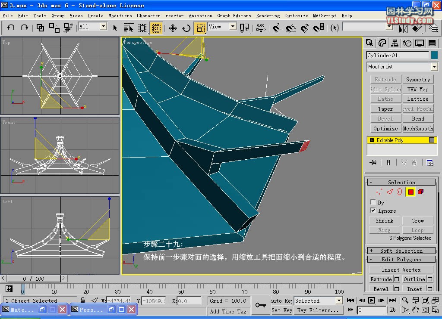Collapse the Selection rollout
442x319 pixels.
coord(401,182)
